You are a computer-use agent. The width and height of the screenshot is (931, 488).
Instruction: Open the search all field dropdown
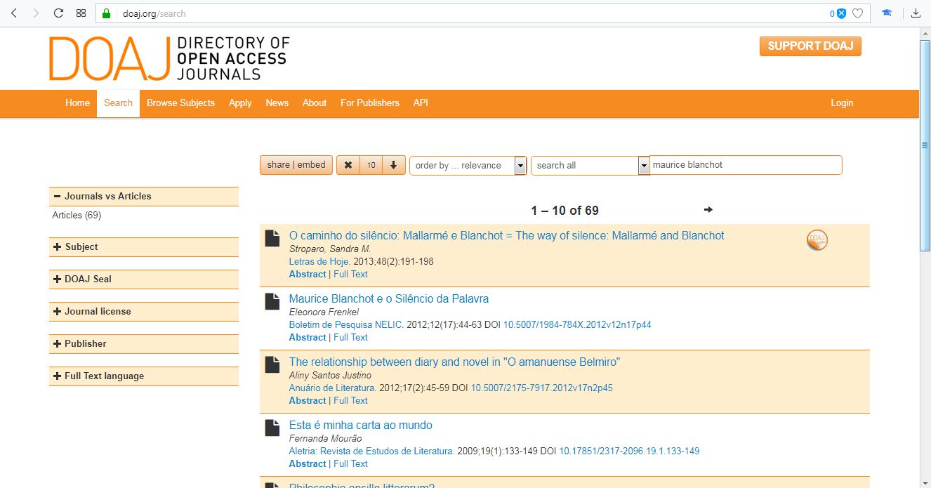[590, 165]
